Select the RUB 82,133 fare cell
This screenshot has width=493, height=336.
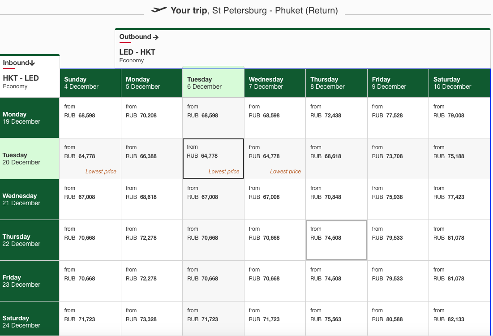pyautogui.click(x=459, y=319)
